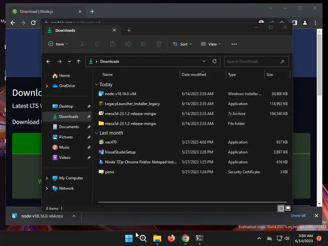This screenshot has width=328, height=246.
Task: Go forward in File Explorer navigation
Action: pos(59,61)
